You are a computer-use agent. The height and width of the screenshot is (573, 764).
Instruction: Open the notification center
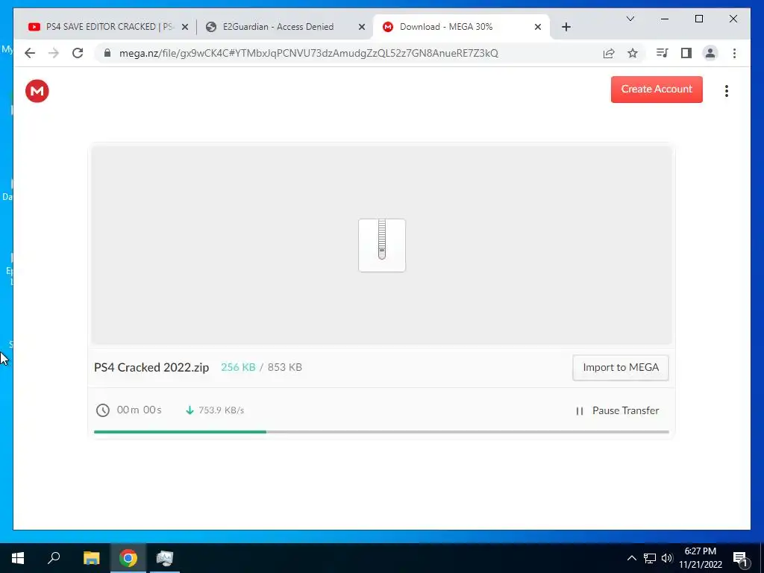pos(740,558)
